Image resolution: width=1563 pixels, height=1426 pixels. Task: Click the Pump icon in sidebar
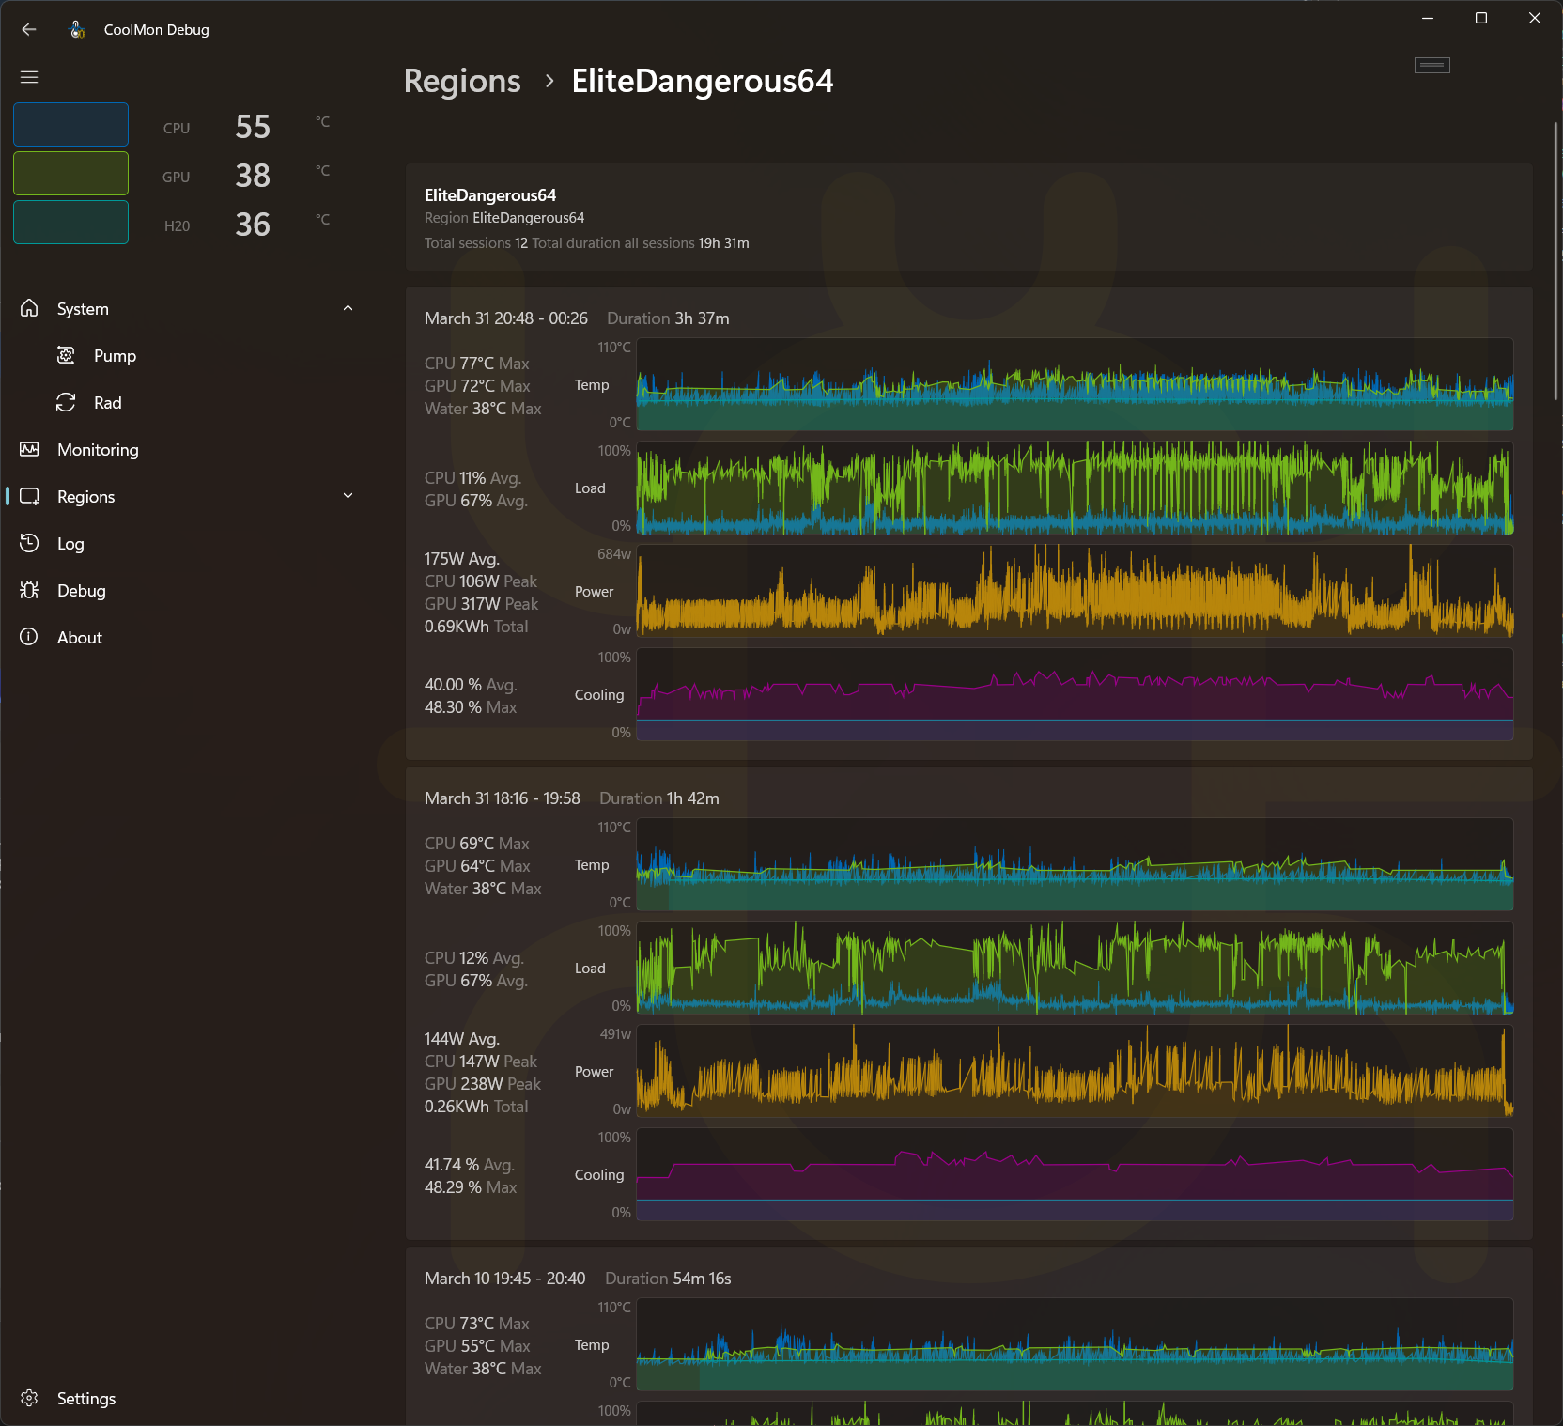66,355
